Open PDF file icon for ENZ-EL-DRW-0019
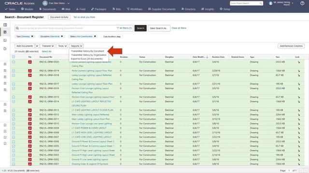This screenshot has height=173, width=309. (x=30, y=71)
